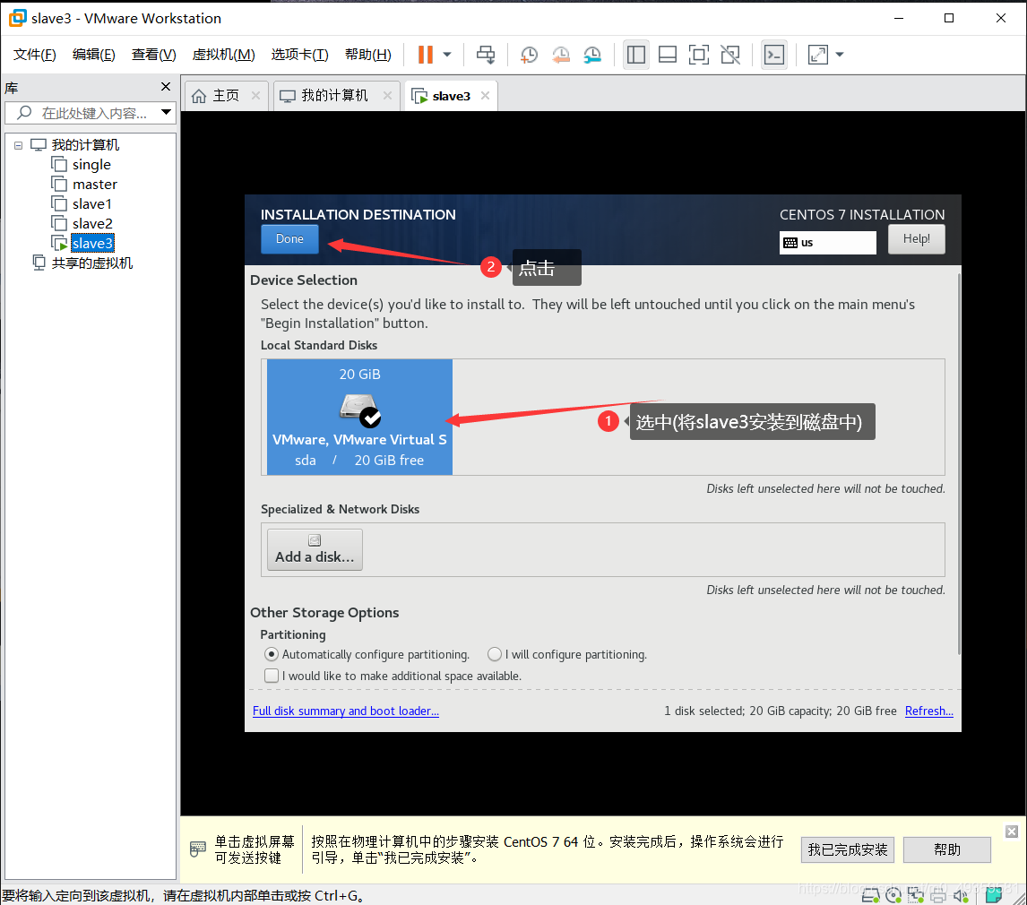Open the 查看(V) menu
Image resolution: width=1027 pixels, height=905 pixels.
[x=154, y=55]
